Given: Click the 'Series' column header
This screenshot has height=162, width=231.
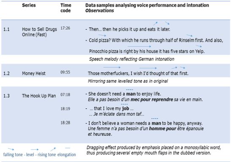Looking at the screenshot, I should [x=29, y=5].
